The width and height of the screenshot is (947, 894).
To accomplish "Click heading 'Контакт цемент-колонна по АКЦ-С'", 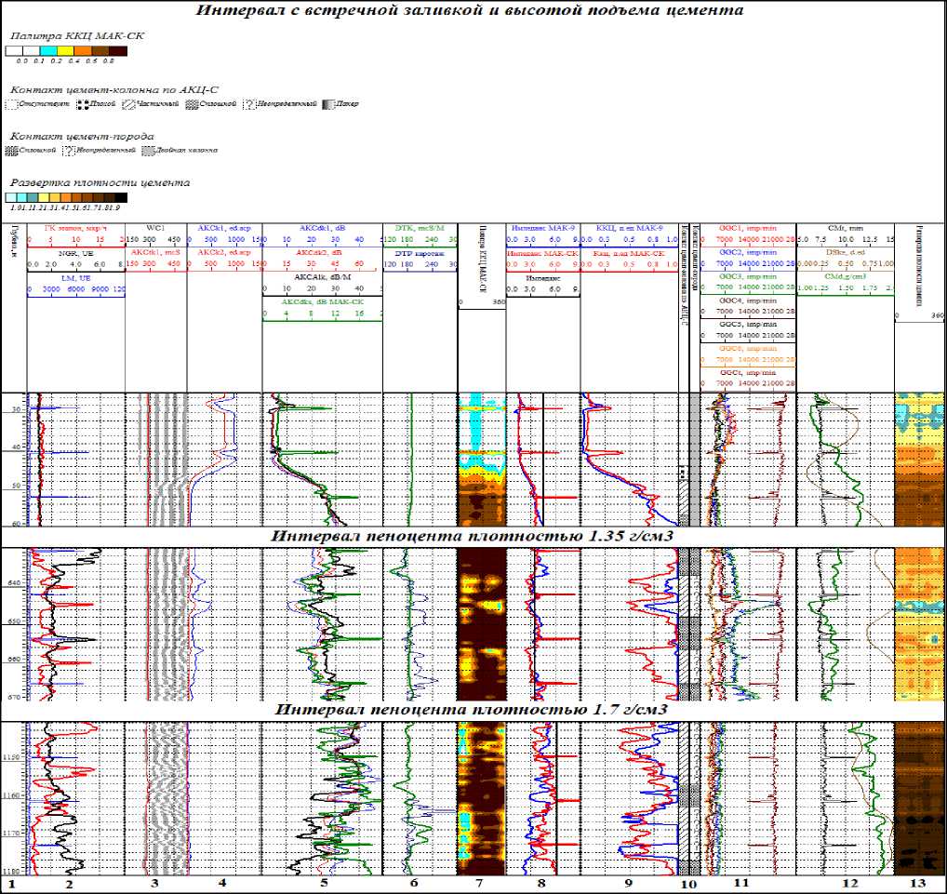I will coord(114,90).
